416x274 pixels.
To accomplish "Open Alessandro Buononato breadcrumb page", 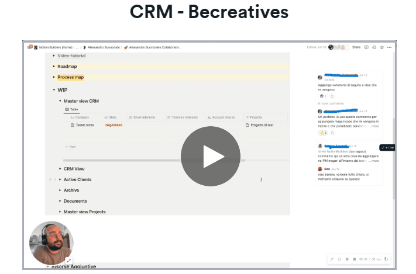I will pyautogui.click(x=102, y=47).
